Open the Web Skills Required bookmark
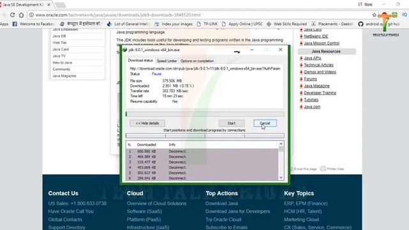409x230 pixels. (287, 24)
